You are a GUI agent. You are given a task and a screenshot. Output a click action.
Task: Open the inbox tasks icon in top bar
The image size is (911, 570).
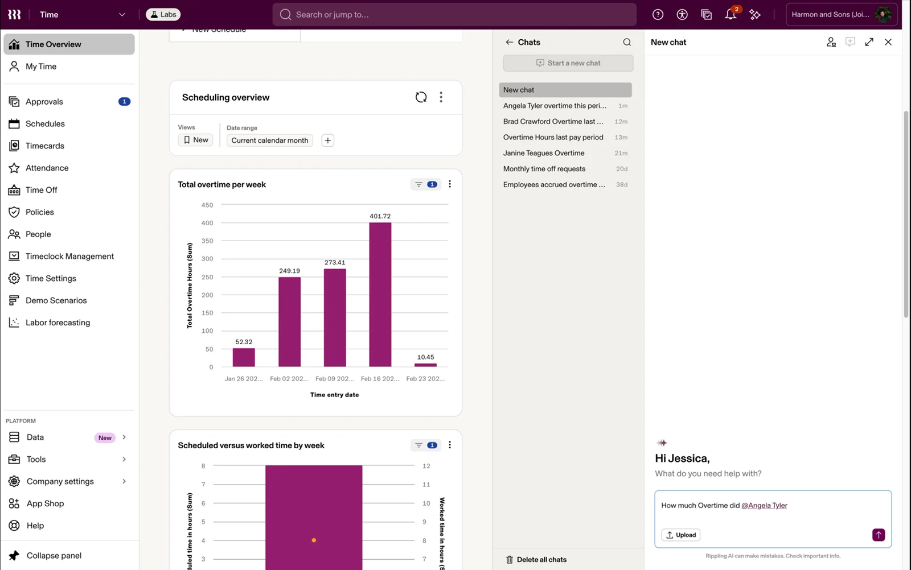pyautogui.click(x=707, y=15)
